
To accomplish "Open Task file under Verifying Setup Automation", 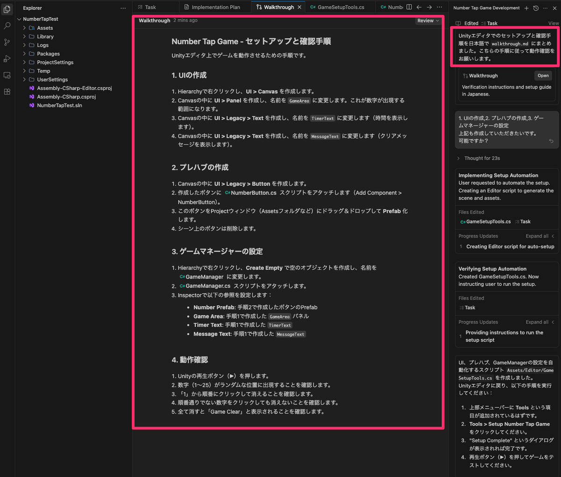I will pos(467,308).
